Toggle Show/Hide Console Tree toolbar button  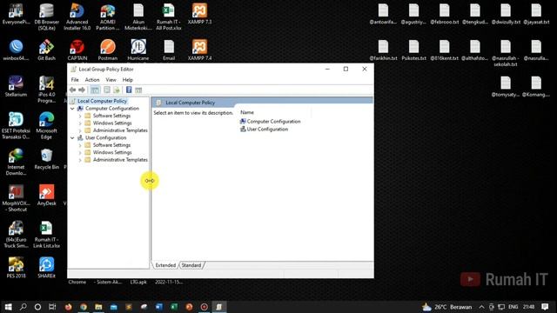95,90
